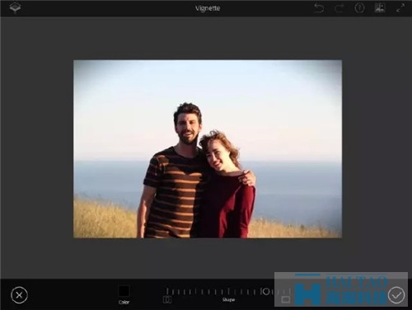Toggle the before/after compare view
This screenshot has width=412, height=310.
(380, 7)
